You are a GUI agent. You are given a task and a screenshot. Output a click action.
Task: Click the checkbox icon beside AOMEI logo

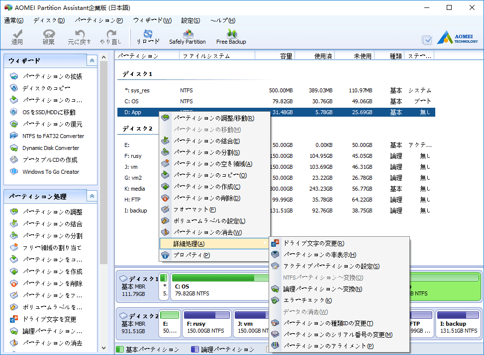tap(427, 39)
